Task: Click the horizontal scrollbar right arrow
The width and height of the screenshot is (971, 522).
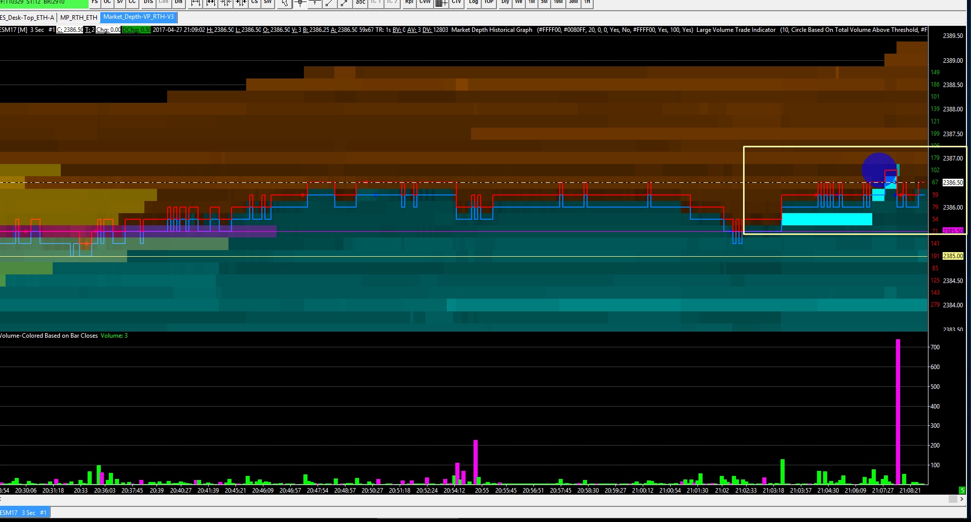Action: (x=962, y=499)
